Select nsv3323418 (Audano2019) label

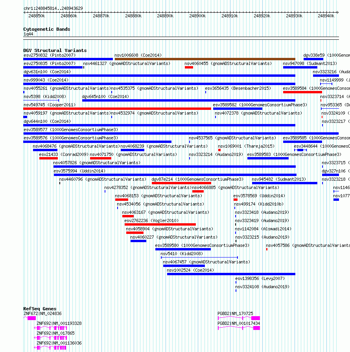coord(262,212)
